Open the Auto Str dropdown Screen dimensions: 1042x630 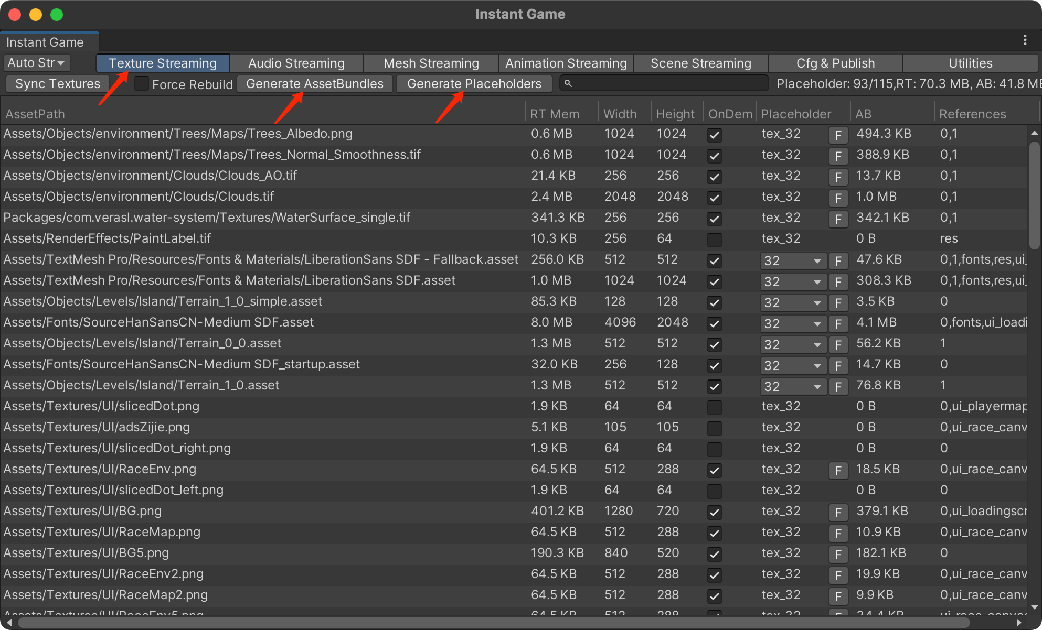tap(37, 63)
